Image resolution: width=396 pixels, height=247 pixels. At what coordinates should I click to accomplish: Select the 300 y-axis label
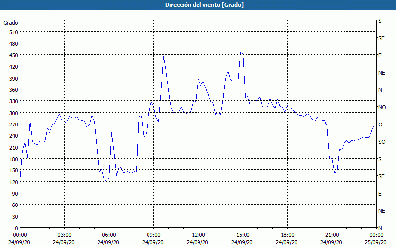pyautogui.click(x=14, y=113)
